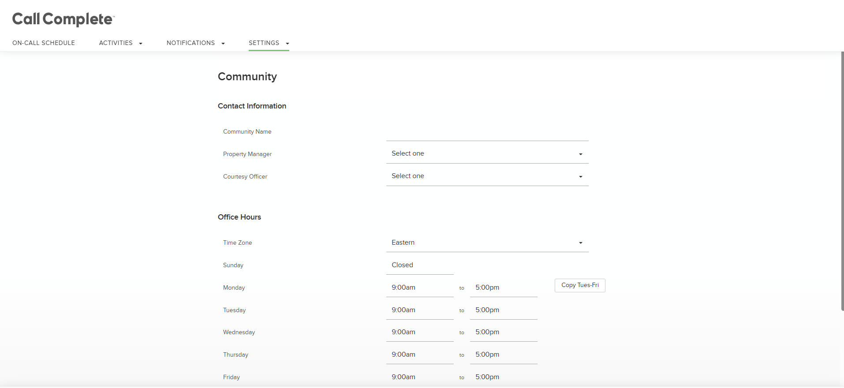Open the Settings menu

pyautogui.click(x=269, y=43)
